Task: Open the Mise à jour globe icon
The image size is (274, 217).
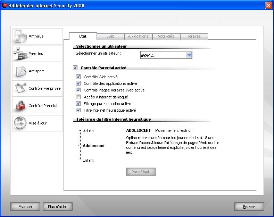Action: [20, 123]
